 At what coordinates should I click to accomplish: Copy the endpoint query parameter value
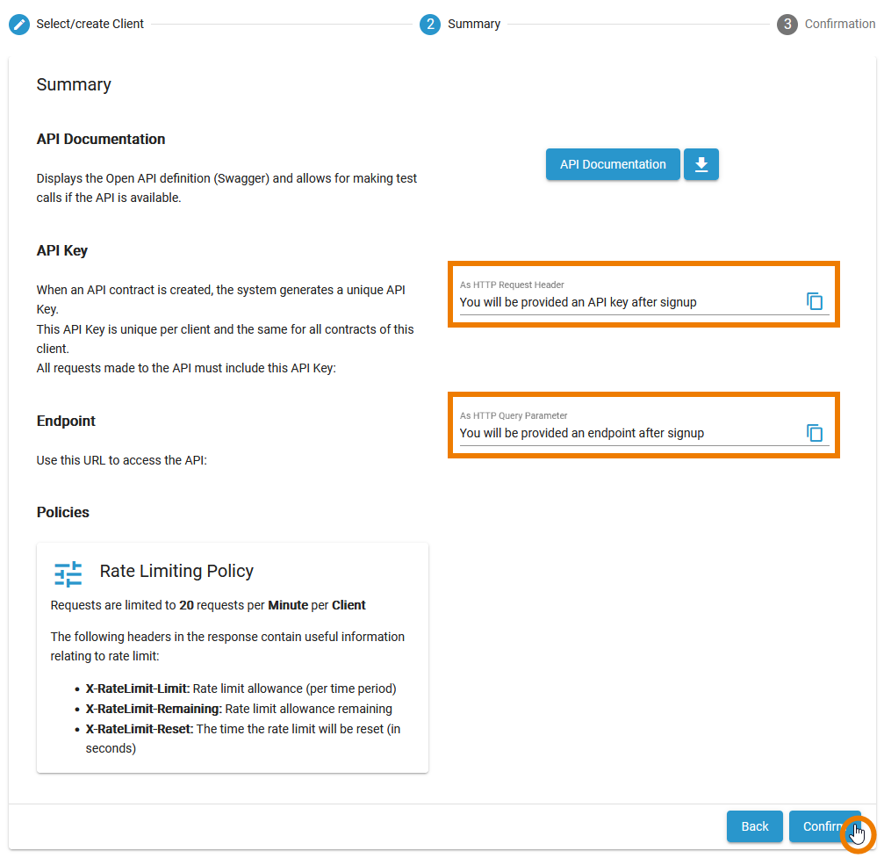tap(815, 433)
